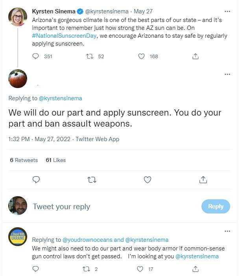240x276 pixels.
Task: Reply to Kyrsten Sinema's sunscreen tweet
Action: (x=36, y=56)
